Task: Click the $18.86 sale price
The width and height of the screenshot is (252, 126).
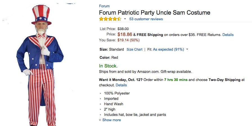Action: click(125, 35)
